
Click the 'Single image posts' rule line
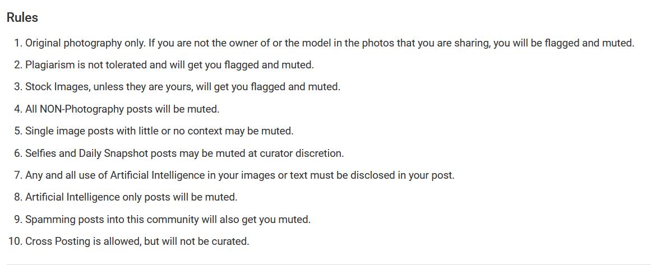pyautogui.click(x=159, y=131)
